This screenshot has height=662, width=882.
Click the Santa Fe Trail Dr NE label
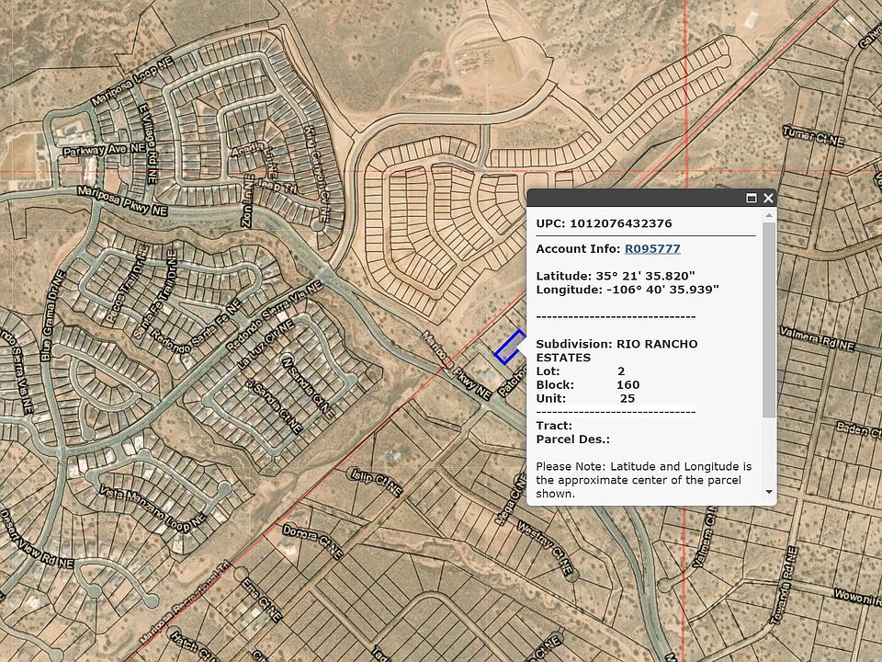155,294
